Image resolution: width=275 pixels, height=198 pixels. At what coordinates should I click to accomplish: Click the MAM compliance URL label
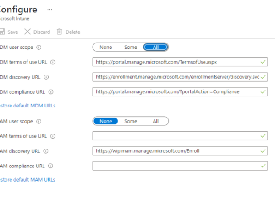(22, 166)
